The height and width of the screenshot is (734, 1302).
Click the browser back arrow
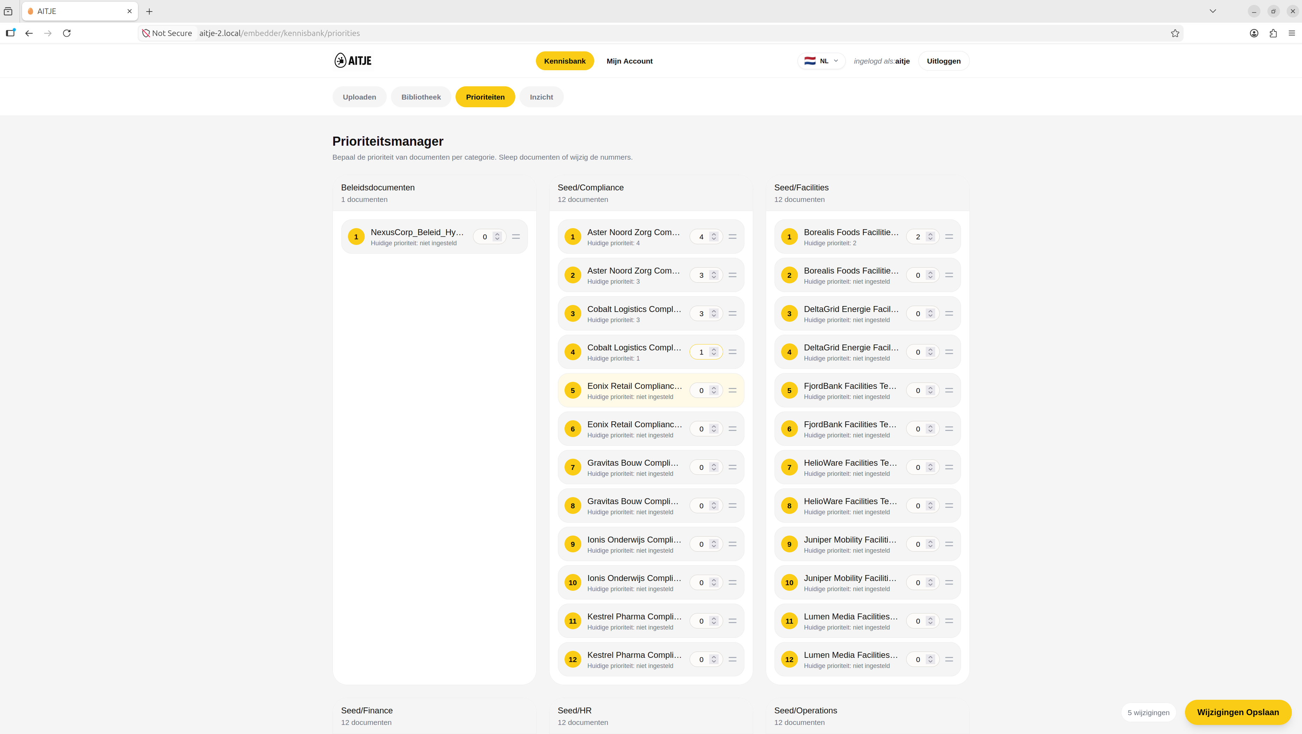click(x=29, y=34)
